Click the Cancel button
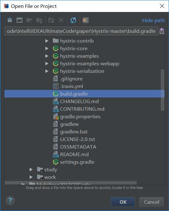The image size is (169, 211). [x=151, y=202]
